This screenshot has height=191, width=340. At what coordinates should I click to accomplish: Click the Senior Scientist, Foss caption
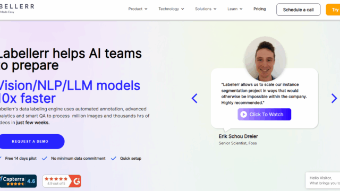237,143
